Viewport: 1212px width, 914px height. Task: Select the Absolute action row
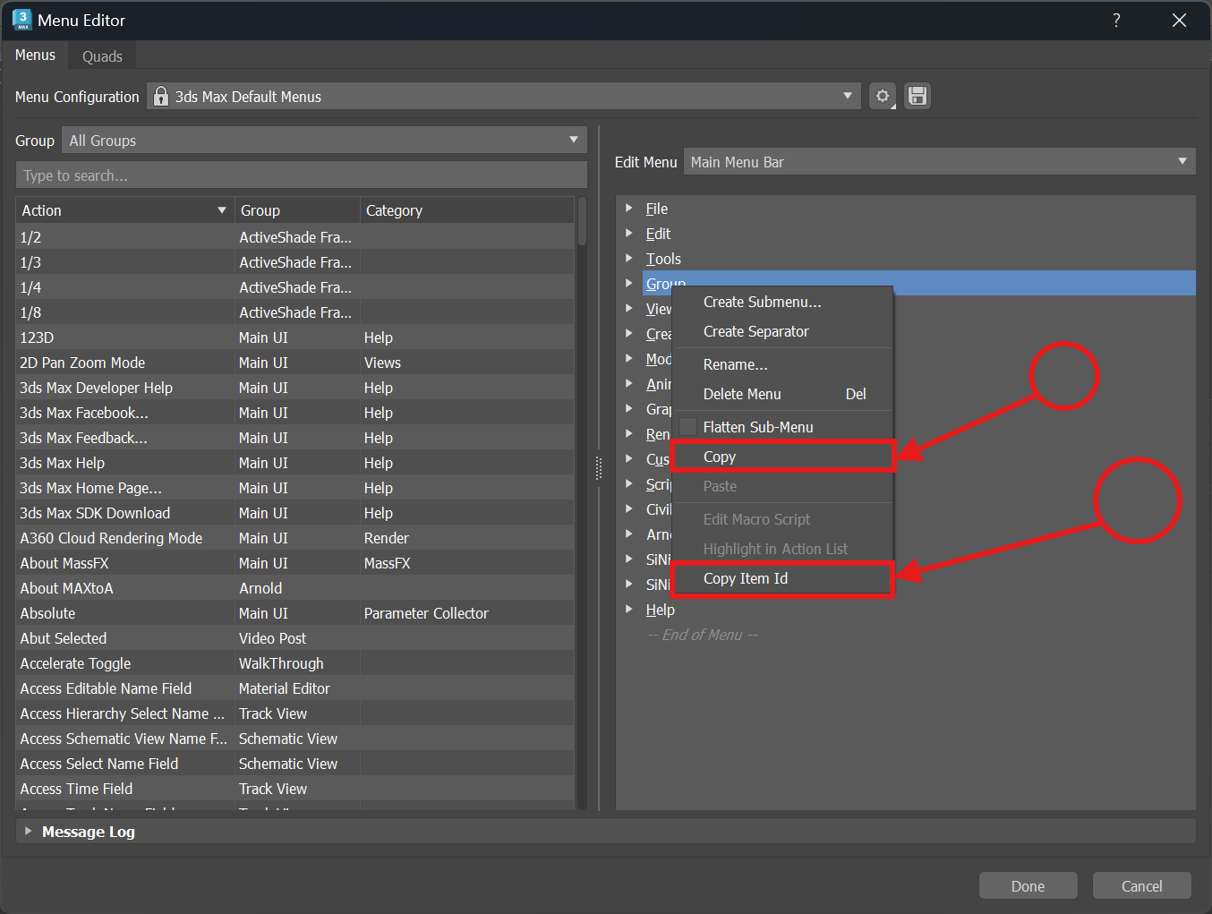tap(295, 613)
